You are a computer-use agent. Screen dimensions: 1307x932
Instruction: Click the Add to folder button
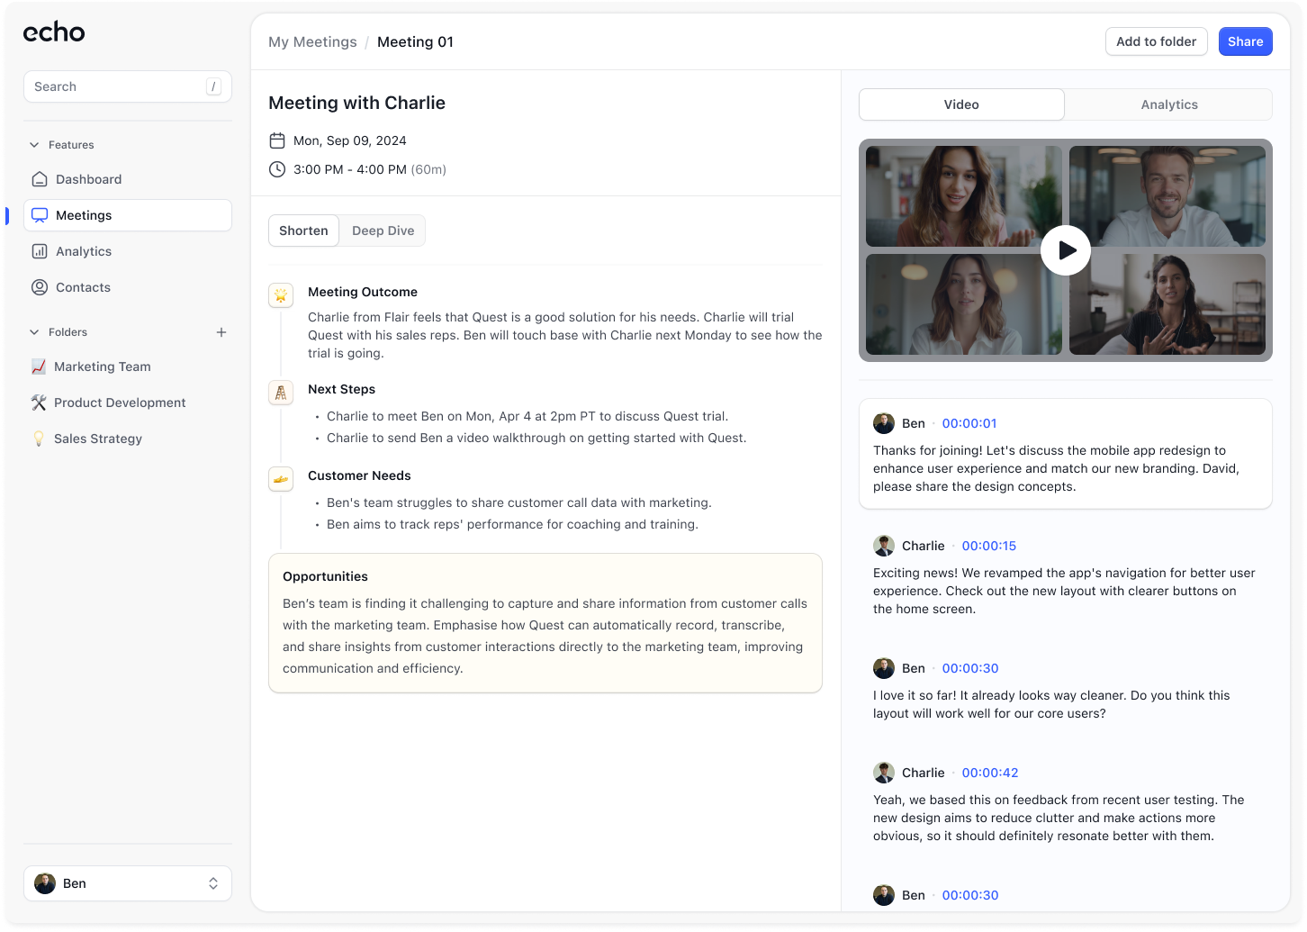(1156, 41)
